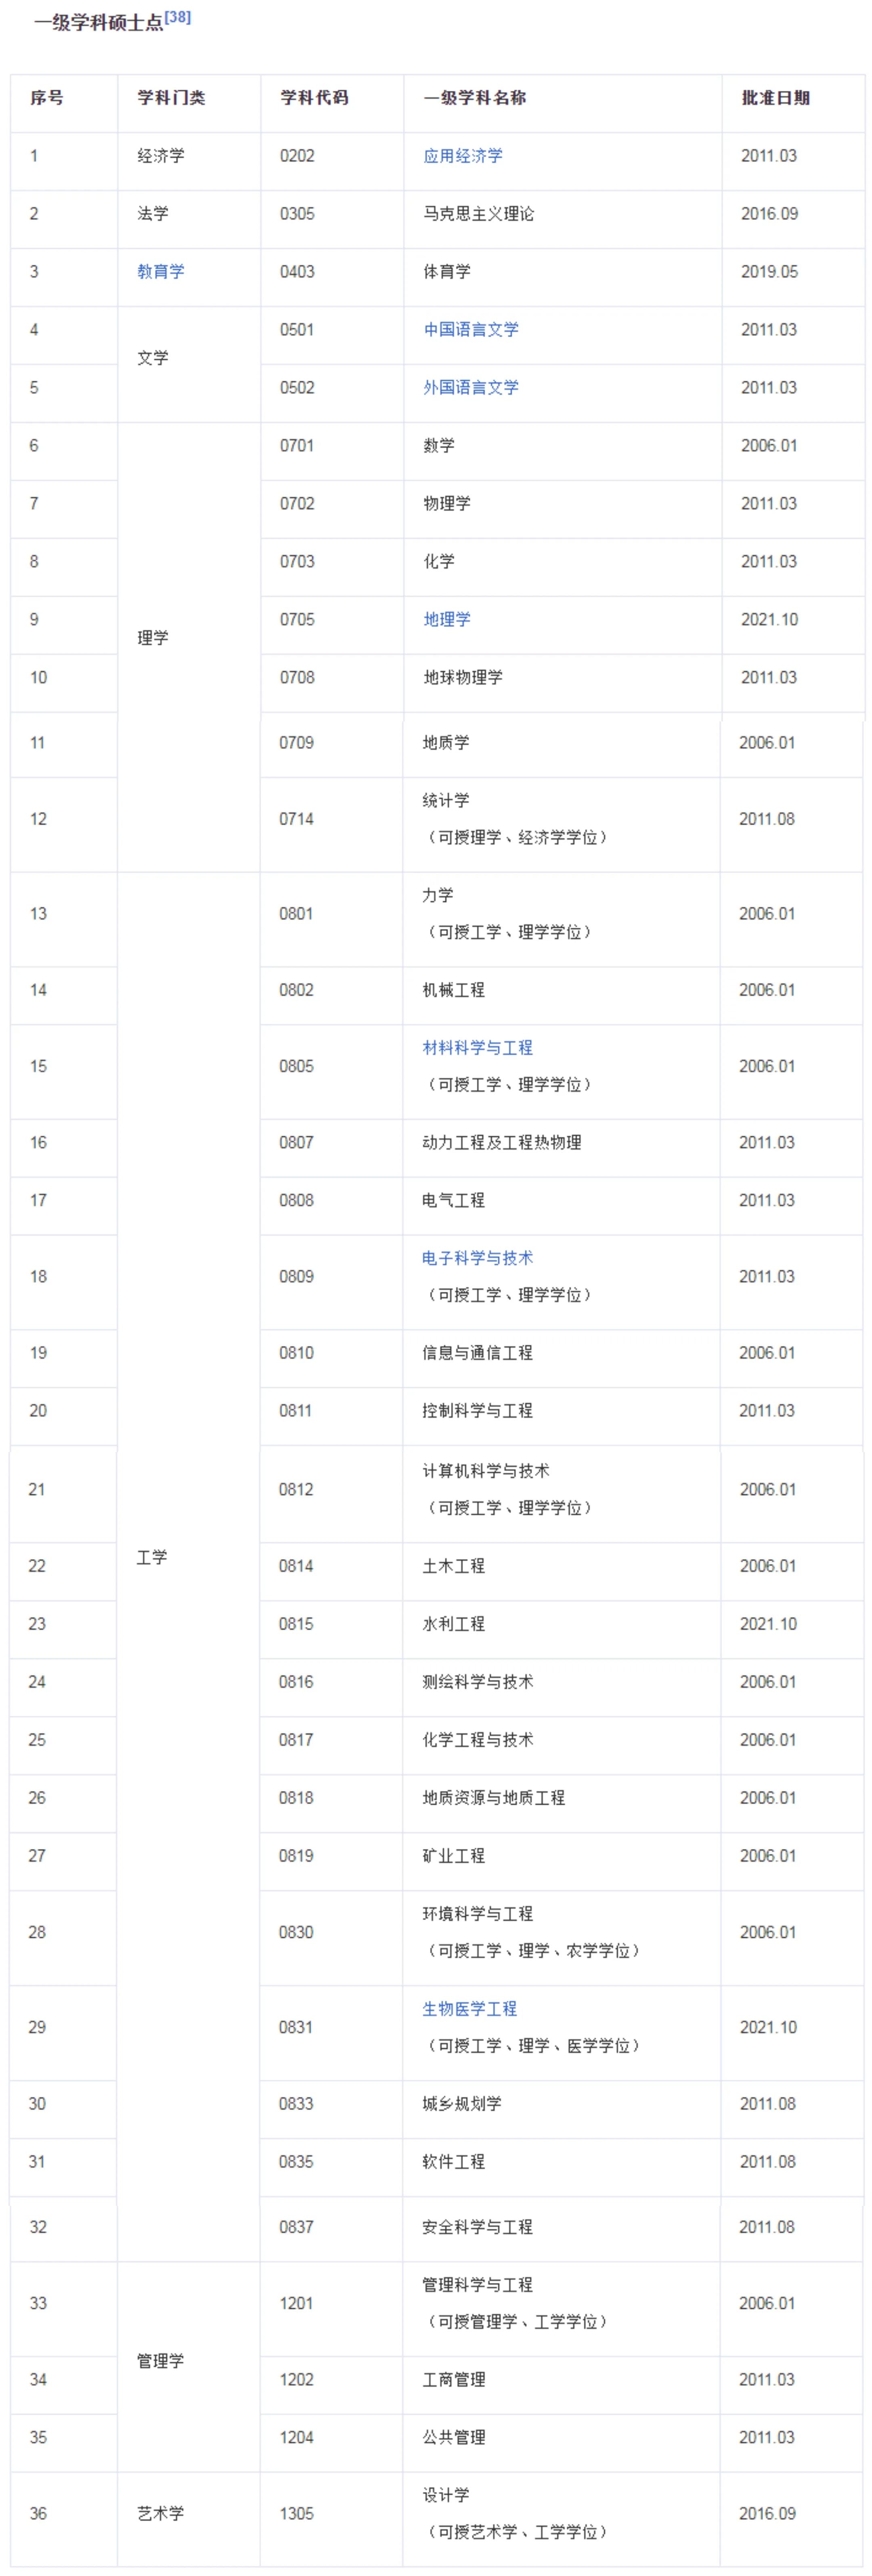This screenshot has height=2576, width=872.
Task: Click the 批准日期 column header
Action: click(775, 98)
